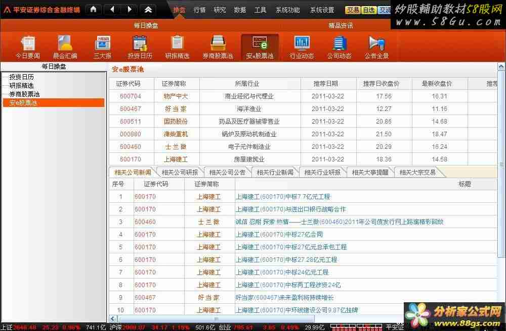This screenshot has height=331, width=506.
Task: Select 国药股份 in the stock pool table
Action: (176, 121)
